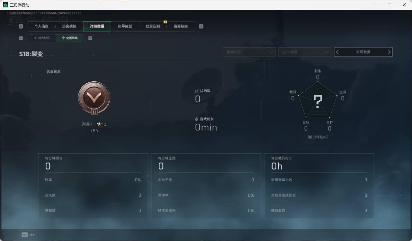Click the 命中率 stat row
Viewport: 412px width, 241px height.
pos(206,195)
